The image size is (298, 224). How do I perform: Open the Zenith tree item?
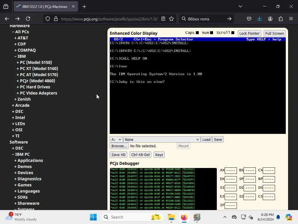point(22,99)
